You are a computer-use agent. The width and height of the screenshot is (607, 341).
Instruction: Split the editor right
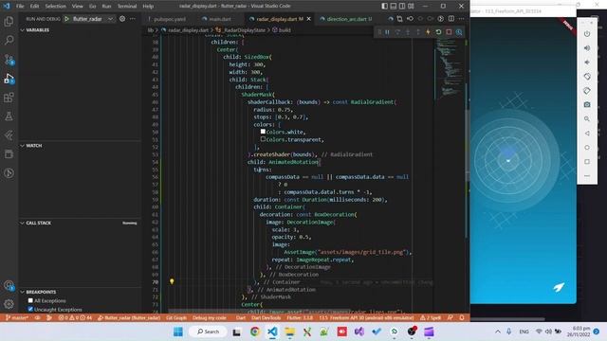[x=451, y=19]
